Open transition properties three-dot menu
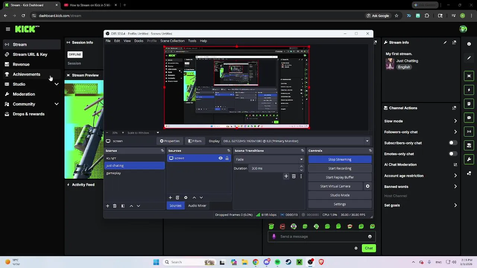Screen dimensions: 477x268 (301, 176)
